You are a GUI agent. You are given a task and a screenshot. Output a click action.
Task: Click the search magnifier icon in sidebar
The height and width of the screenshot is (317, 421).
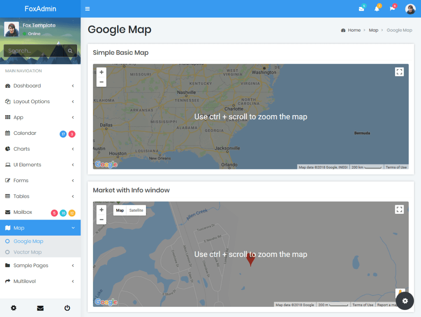click(x=70, y=51)
